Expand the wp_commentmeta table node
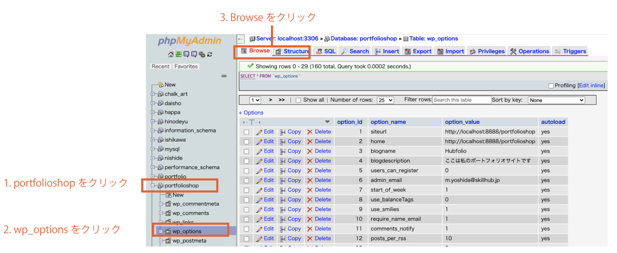 [x=160, y=204]
